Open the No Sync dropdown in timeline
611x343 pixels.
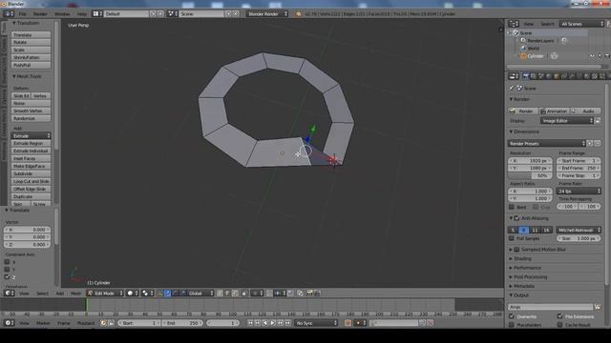316,323
